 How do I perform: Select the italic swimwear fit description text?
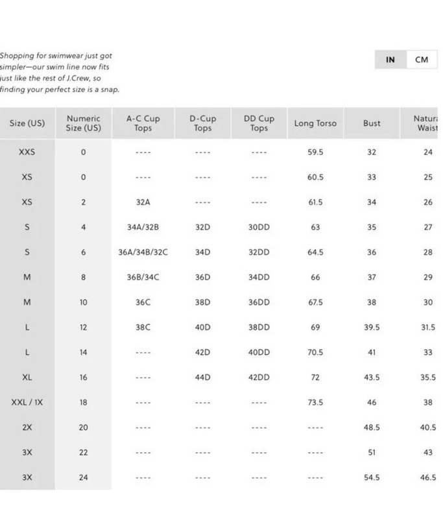[x=60, y=73]
